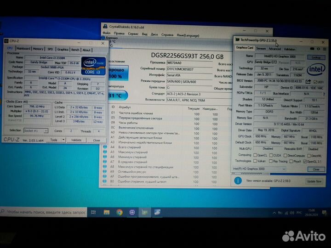Click the Windows taskbar search box
331x248 pixels.
point(44,212)
